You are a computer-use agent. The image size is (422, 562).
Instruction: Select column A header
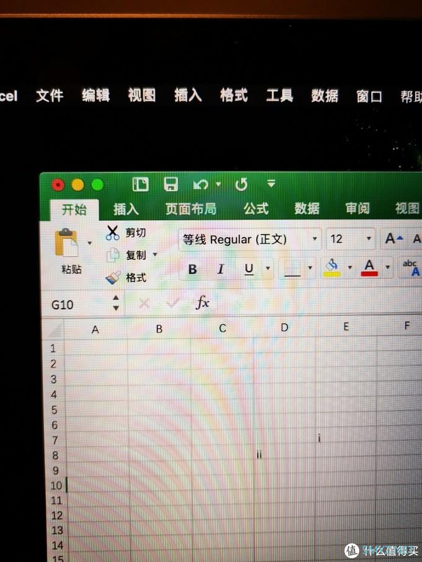tap(96, 329)
